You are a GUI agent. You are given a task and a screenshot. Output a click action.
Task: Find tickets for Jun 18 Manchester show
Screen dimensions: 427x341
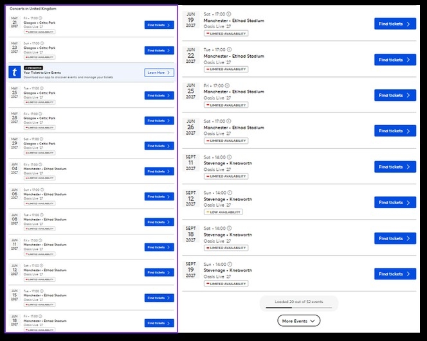[x=159, y=323]
